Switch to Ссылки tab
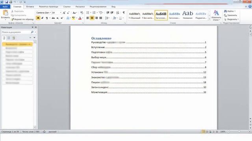Screen dimensions: 252x141 (x=67, y=7)
